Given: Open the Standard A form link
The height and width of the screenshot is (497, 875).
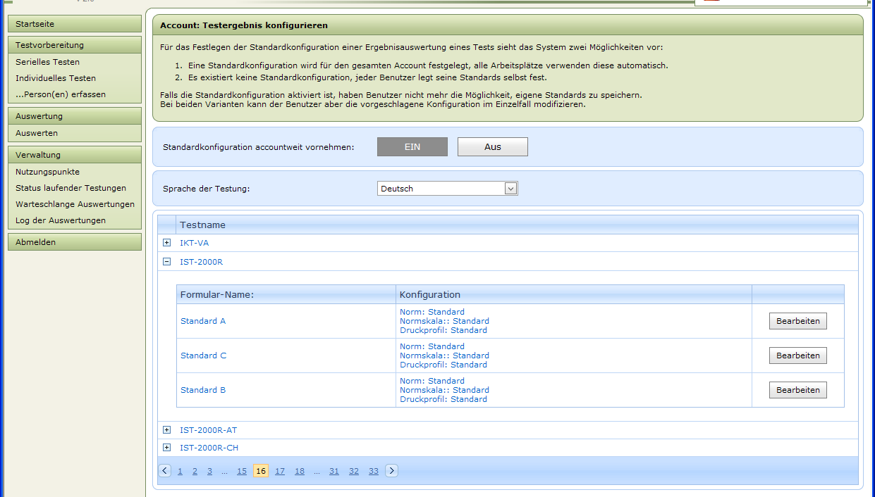Looking at the screenshot, I should click(x=203, y=321).
